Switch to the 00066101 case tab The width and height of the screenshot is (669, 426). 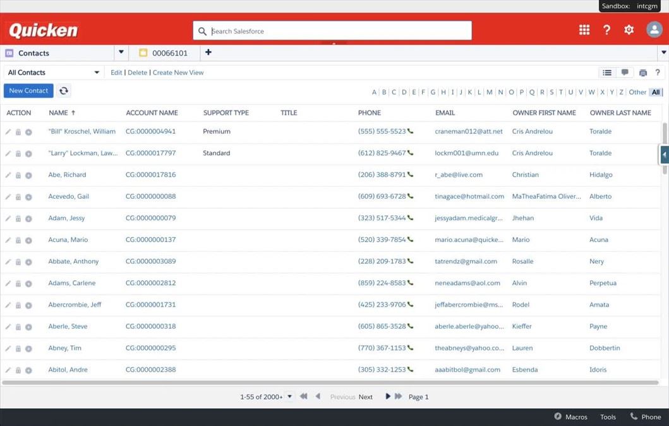[164, 53]
